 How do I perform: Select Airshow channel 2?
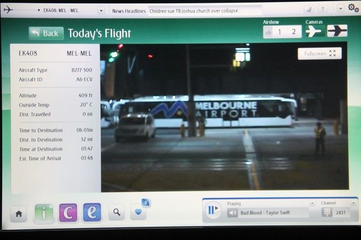click(294, 32)
